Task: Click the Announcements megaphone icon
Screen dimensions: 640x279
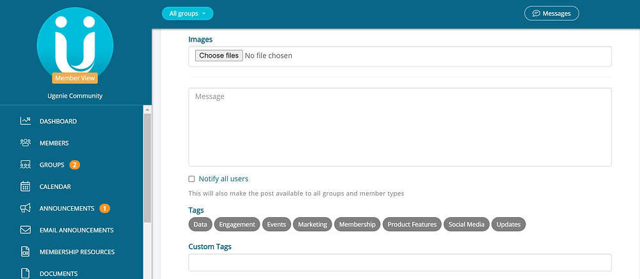Action: (x=26, y=208)
